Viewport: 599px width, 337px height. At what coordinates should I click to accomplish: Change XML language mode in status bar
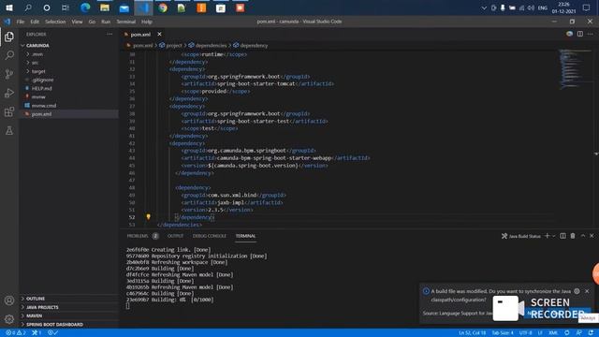click(x=553, y=333)
